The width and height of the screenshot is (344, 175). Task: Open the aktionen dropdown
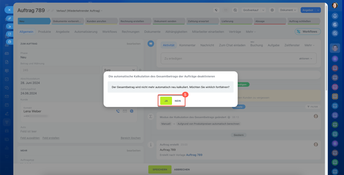tap(306, 59)
